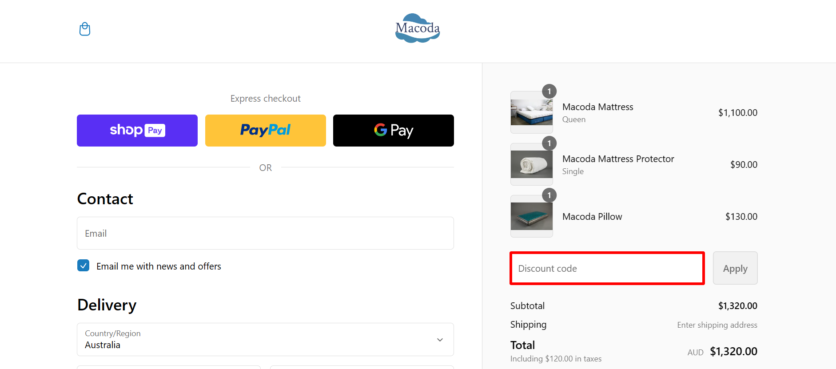Click 'Including $120.00 in taxes' text

pos(556,359)
